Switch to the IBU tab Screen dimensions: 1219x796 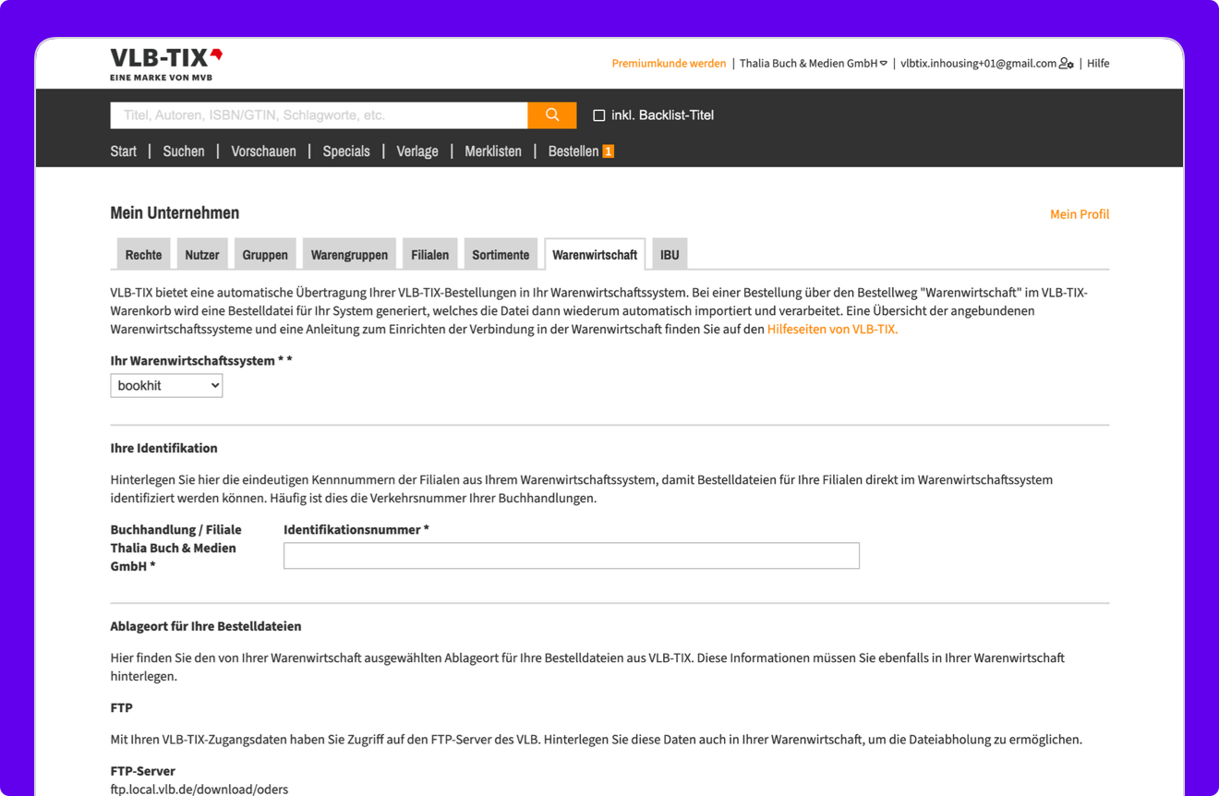point(670,253)
